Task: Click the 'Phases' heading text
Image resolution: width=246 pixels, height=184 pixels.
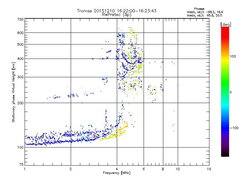Action: tap(199, 9)
